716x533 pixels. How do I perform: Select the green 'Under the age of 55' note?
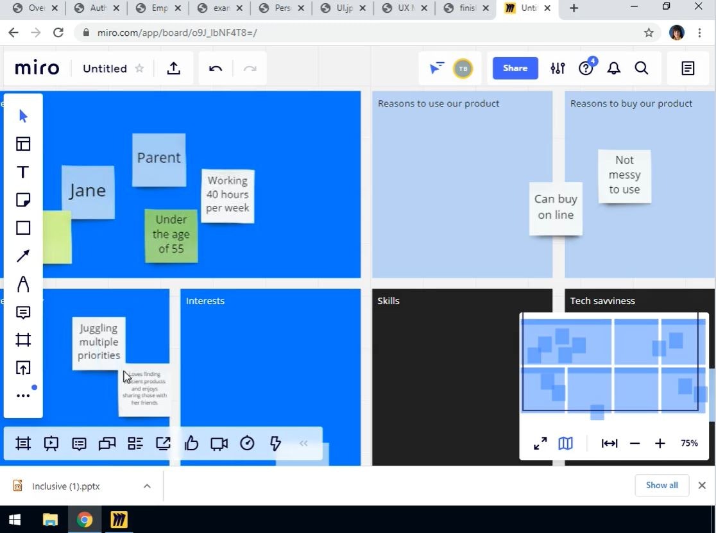click(x=171, y=235)
